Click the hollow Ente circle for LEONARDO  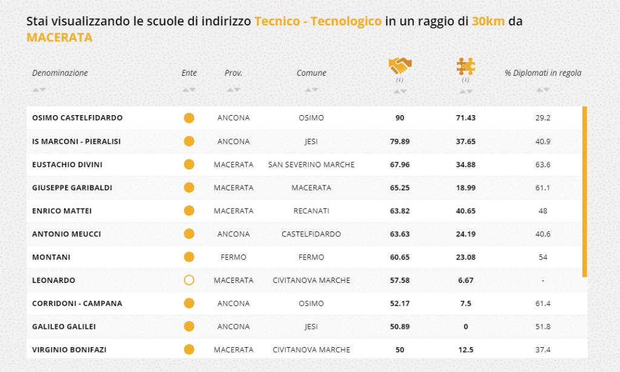(x=189, y=280)
